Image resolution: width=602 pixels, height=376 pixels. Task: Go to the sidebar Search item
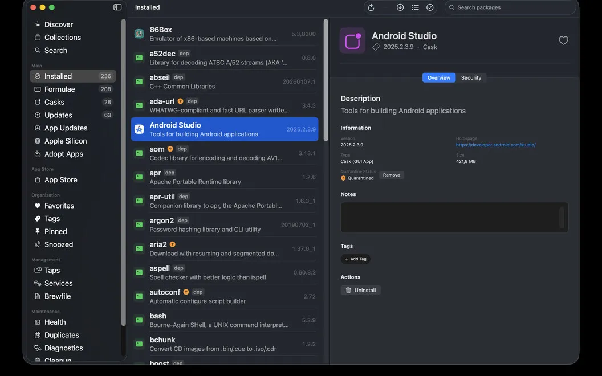[73, 51]
